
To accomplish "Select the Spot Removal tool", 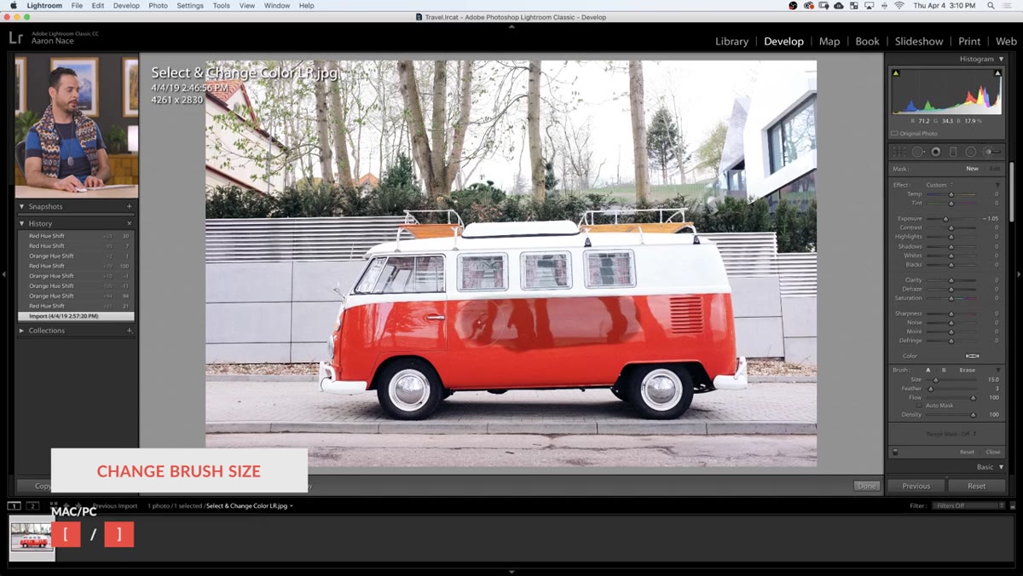I will pos(918,152).
